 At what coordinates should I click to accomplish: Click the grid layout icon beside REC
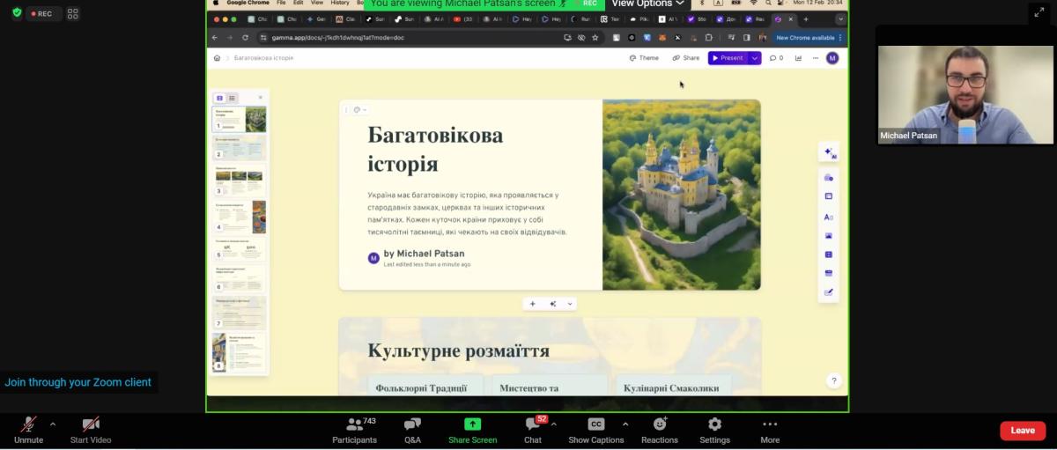pos(73,13)
